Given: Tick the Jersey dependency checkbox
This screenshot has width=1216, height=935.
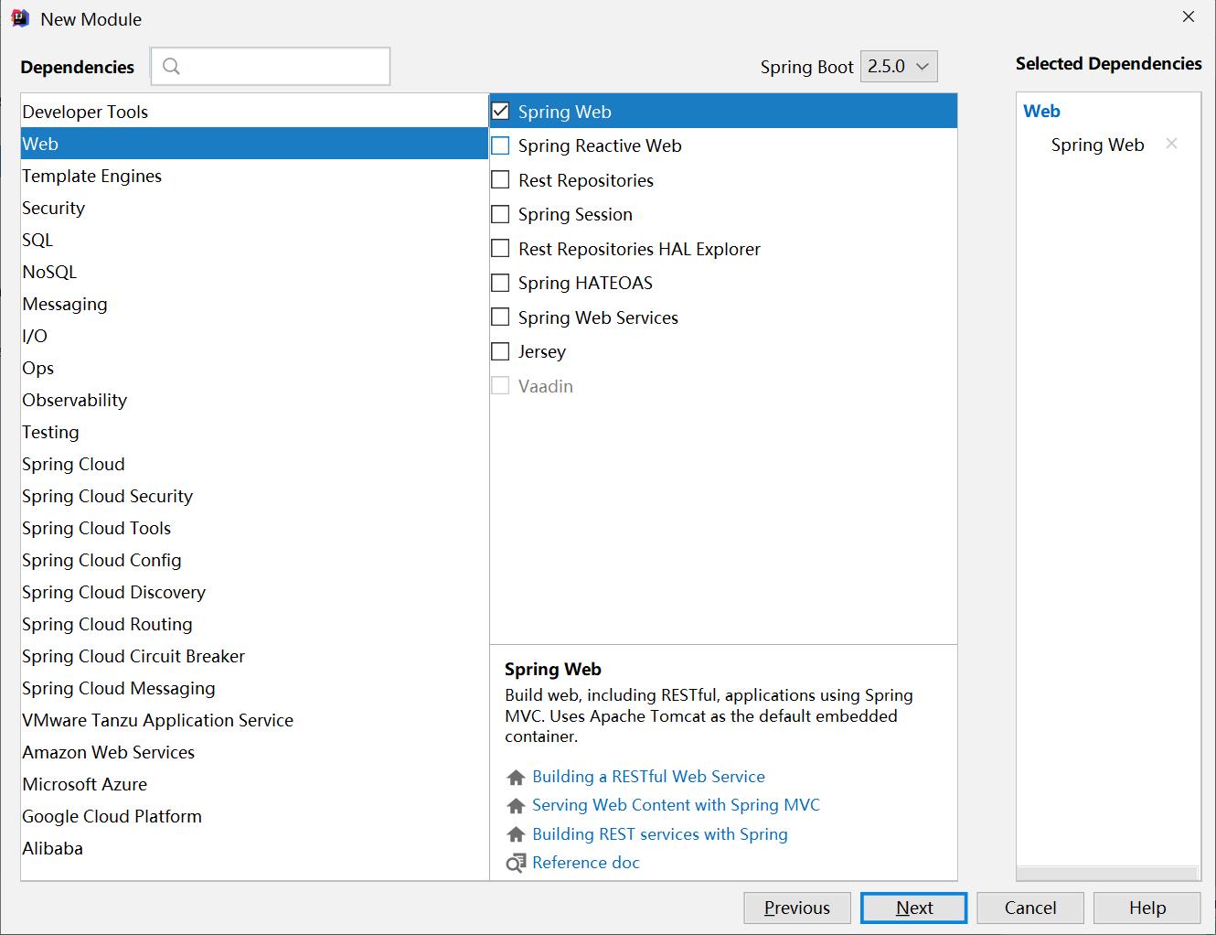Looking at the screenshot, I should (x=500, y=351).
